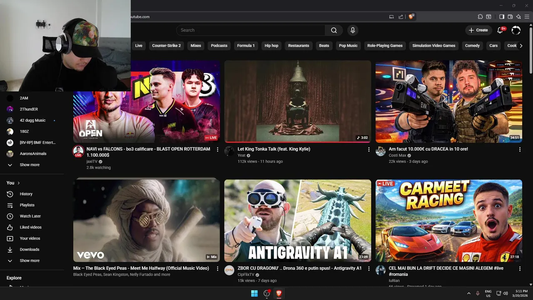Open options menu for CEL MAI BUN LA DRIFT
533x300 pixels.
pyautogui.click(x=520, y=269)
